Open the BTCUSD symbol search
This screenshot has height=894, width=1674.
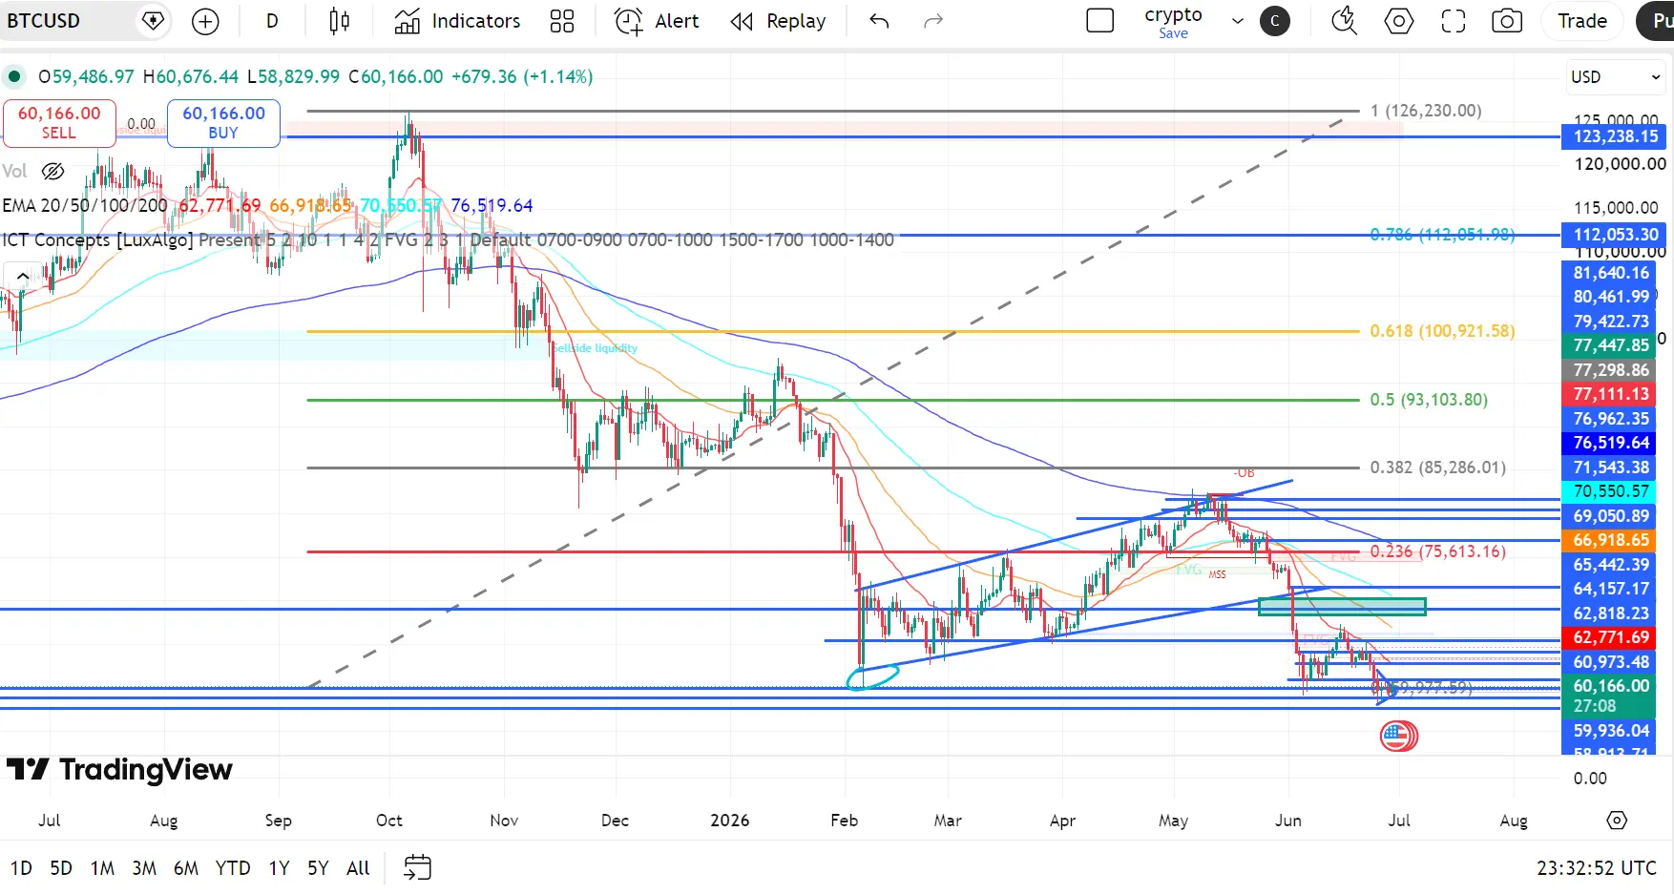click(44, 21)
